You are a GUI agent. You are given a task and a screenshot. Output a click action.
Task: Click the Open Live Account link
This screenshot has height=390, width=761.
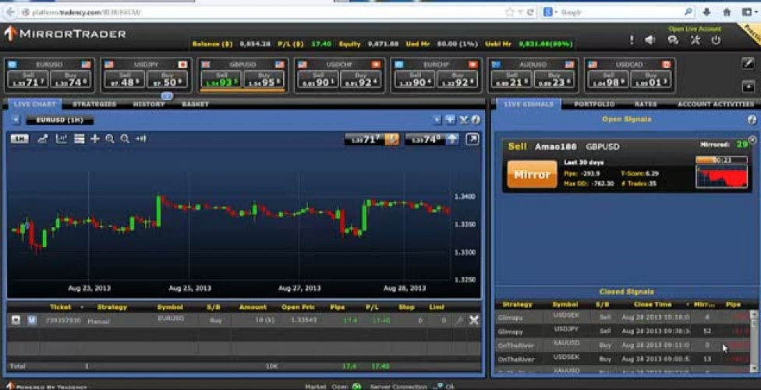click(695, 29)
